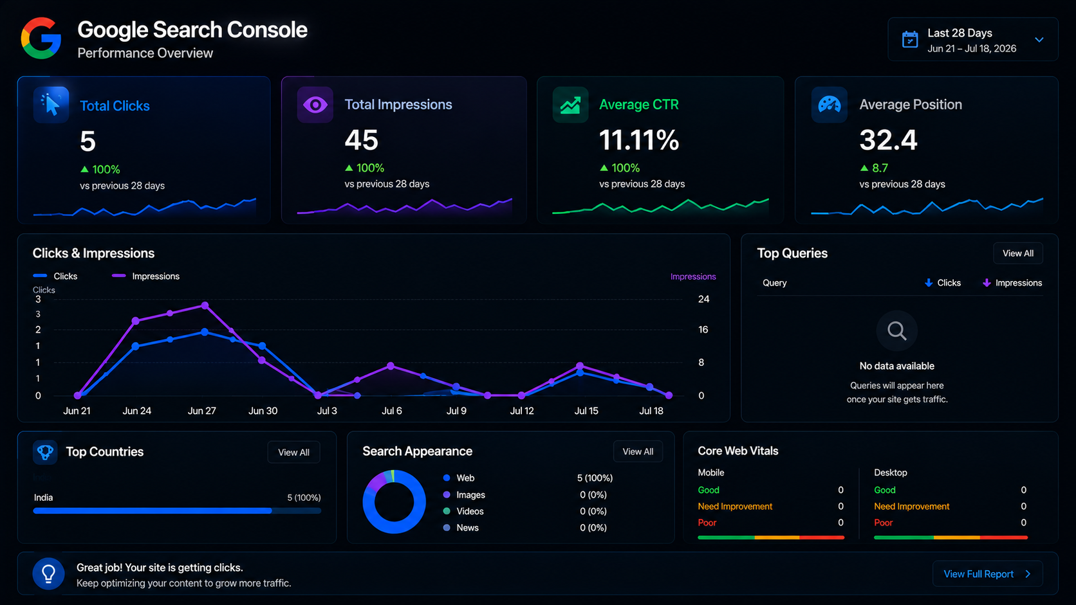Click the No data available message
This screenshot has height=605, width=1076.
tap(897, 366)
